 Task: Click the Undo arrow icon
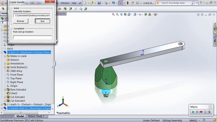tap(113, 3)
